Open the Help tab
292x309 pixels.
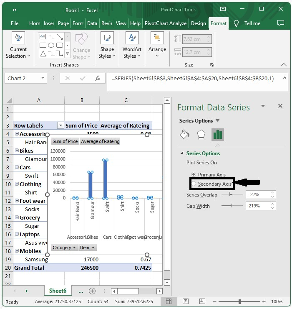(135, 23)
